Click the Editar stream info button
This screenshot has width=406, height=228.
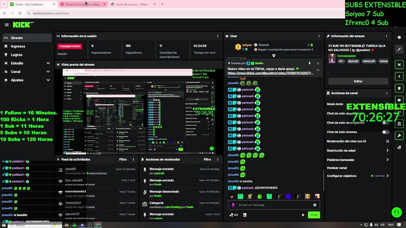pyautogui.click(x=358, y=81)
